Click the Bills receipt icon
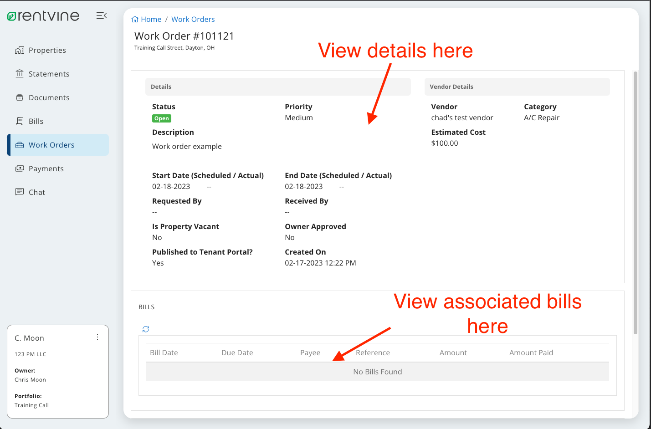651x429 pixels. 20,121
